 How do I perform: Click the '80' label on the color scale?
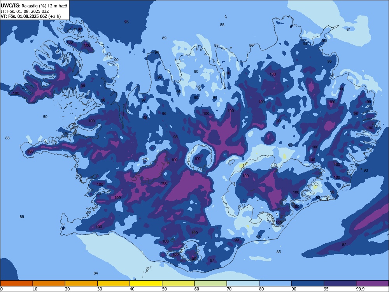tap(261, 289)
